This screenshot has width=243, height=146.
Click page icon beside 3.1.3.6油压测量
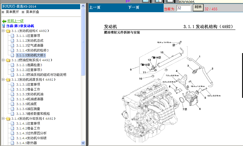13,109
